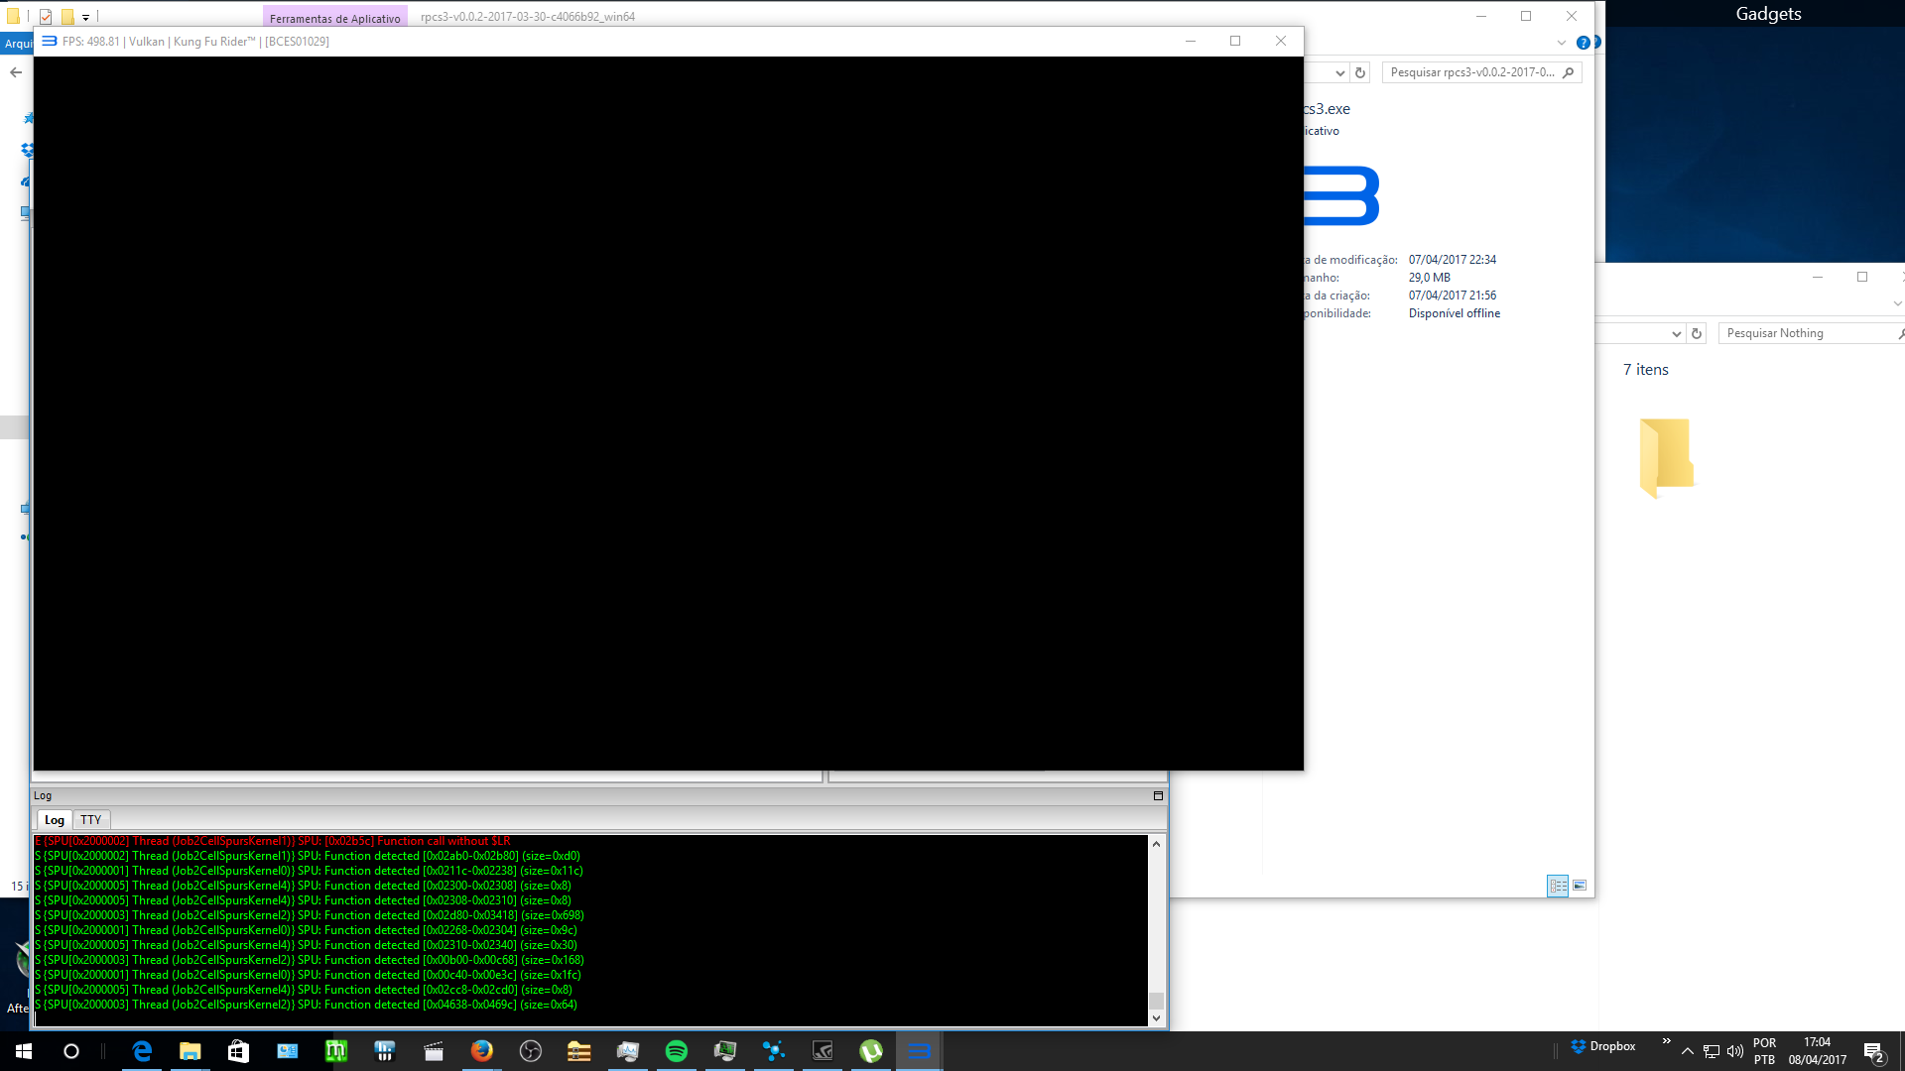Switch to the TTY log tab

point(91,820)
